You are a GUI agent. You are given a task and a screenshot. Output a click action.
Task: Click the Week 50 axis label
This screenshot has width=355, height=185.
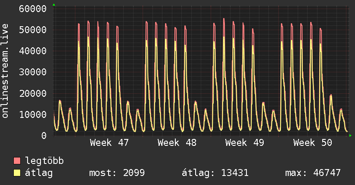pos(313,143)
